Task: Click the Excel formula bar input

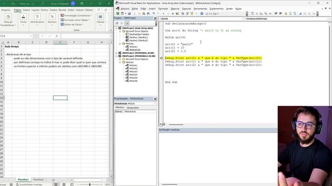Action: [x=85, y=36]
